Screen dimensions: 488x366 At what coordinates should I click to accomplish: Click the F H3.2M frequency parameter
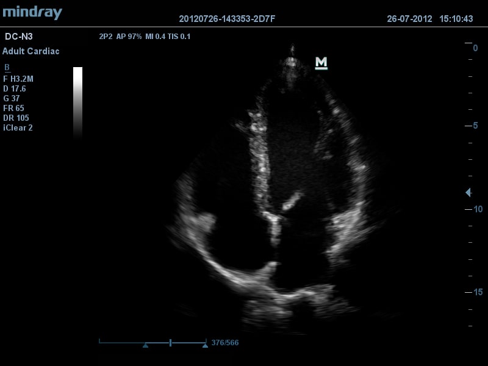[18, 79]
